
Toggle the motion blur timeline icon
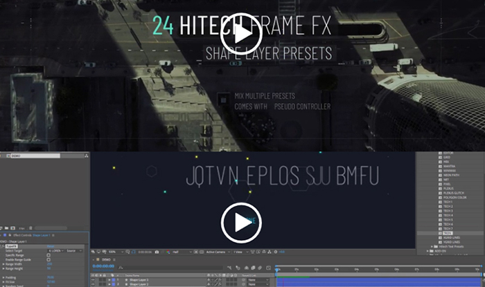click(x=260, y=268)
